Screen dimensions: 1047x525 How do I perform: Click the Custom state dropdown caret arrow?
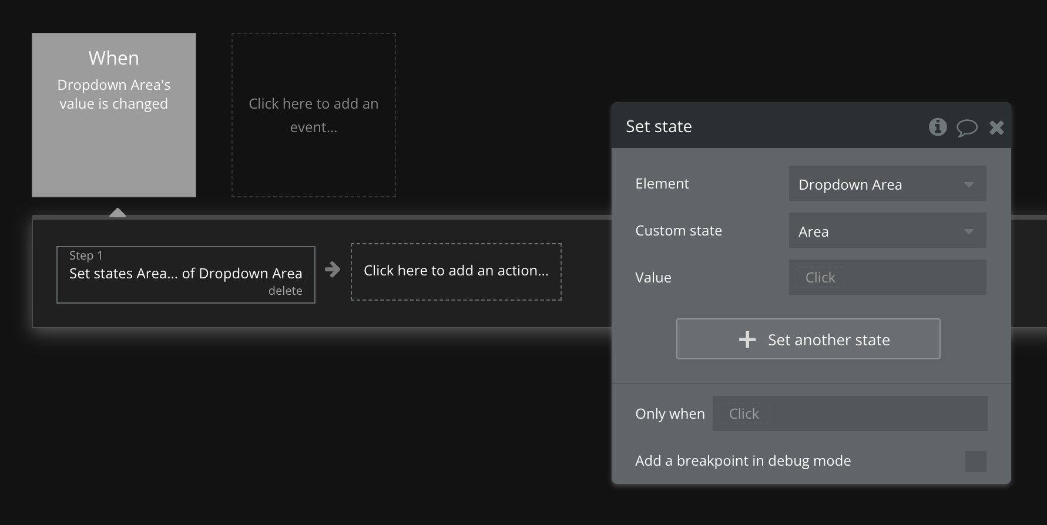click(969, 231)
